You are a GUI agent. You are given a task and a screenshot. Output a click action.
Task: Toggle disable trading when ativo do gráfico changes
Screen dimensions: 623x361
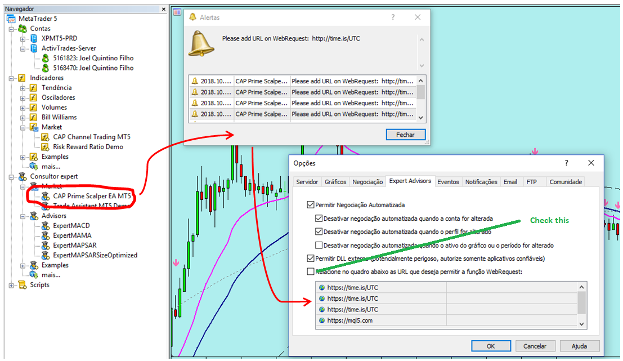pyautogui.click(x=319, y=245)
